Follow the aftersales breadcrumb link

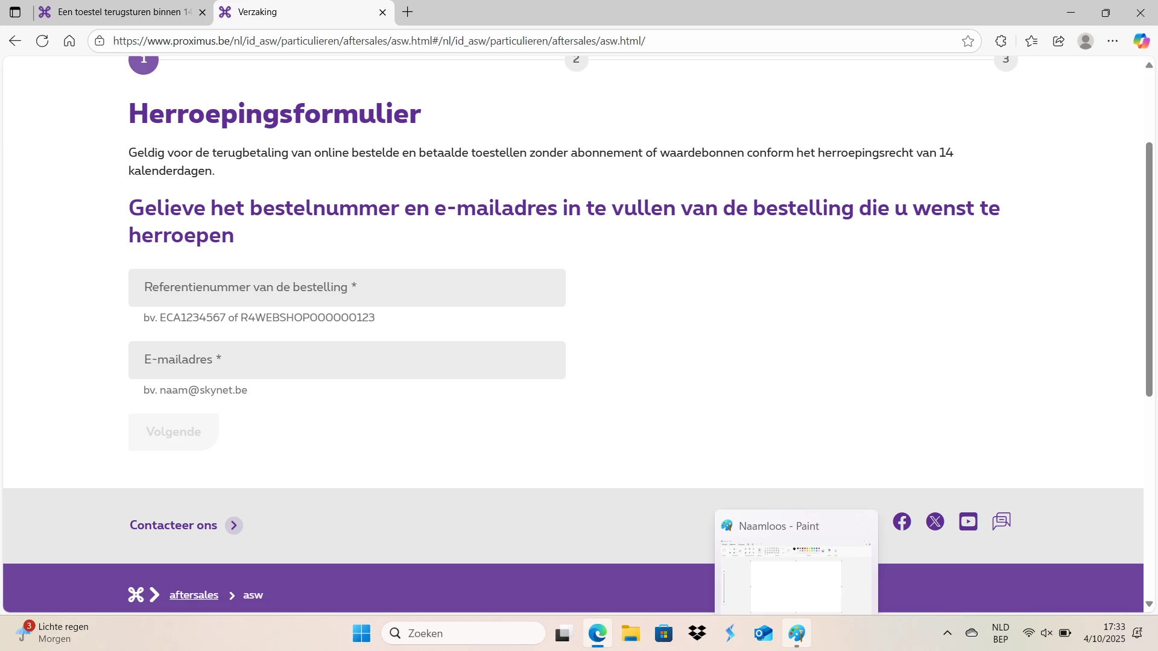click(x=194, y=595)
